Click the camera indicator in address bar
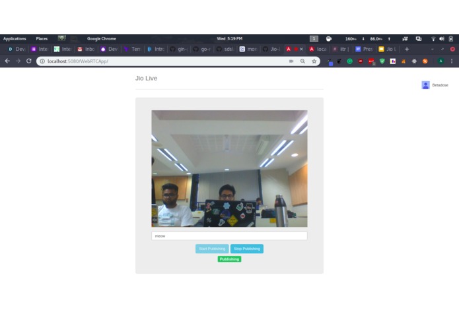Viewport: 459px width, 326px height. pyautogui.click(x=291, y=61)
